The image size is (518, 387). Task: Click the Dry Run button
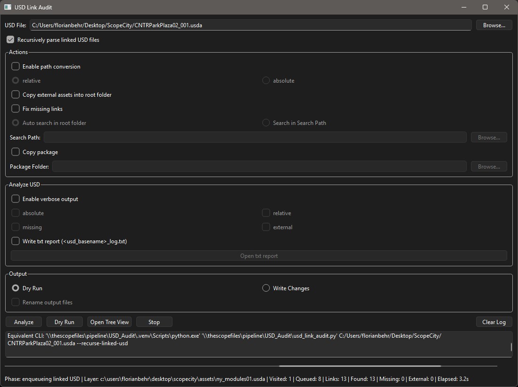point(64,322)
